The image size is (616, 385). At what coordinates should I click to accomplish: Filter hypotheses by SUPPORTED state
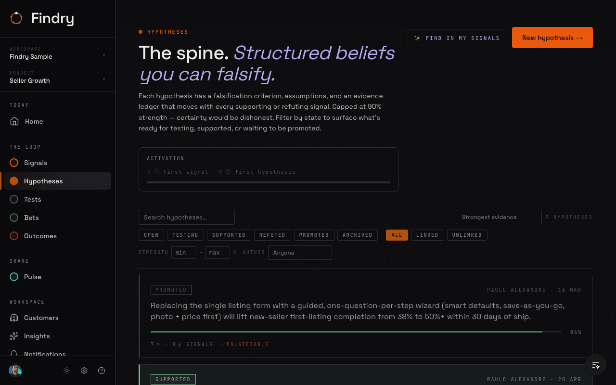point(229,235)
